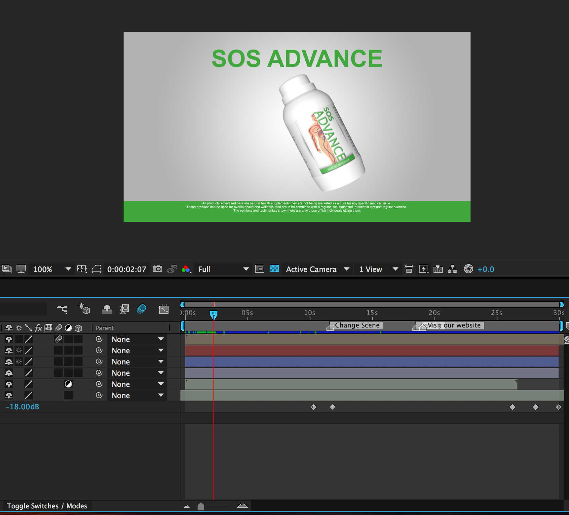
Task: Click the Draft 3D icon
Action: pos(84,309)
